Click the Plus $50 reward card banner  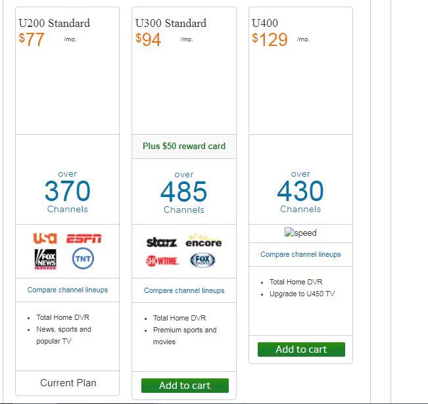184,146
